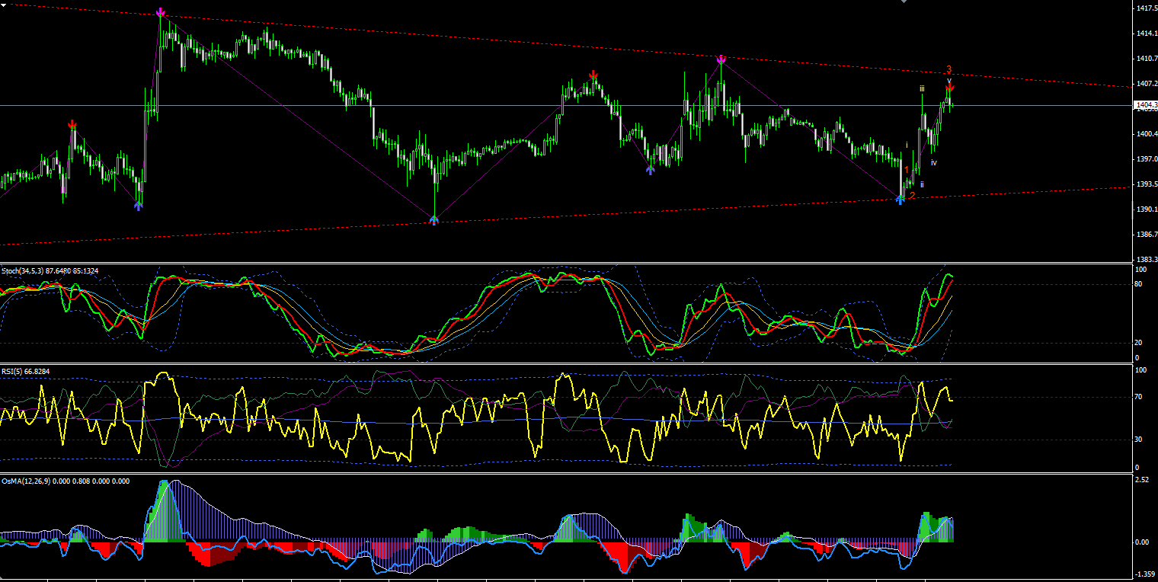Click the 1414.1 price axis label
Image resolution: width=1158 pixels, height=582 pixels.
coord(1147,34)
